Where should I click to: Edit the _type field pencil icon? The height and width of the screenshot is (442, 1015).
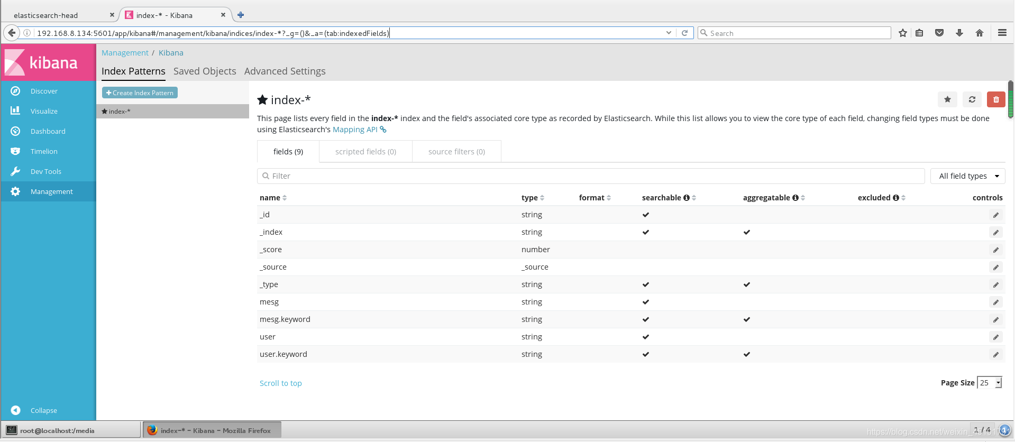[x=996, y=284]
